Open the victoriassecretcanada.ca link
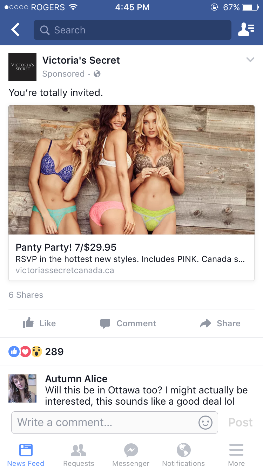 (65, 270)
